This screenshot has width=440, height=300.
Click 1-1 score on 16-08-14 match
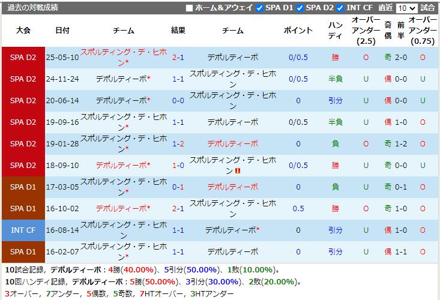[178, 230]
